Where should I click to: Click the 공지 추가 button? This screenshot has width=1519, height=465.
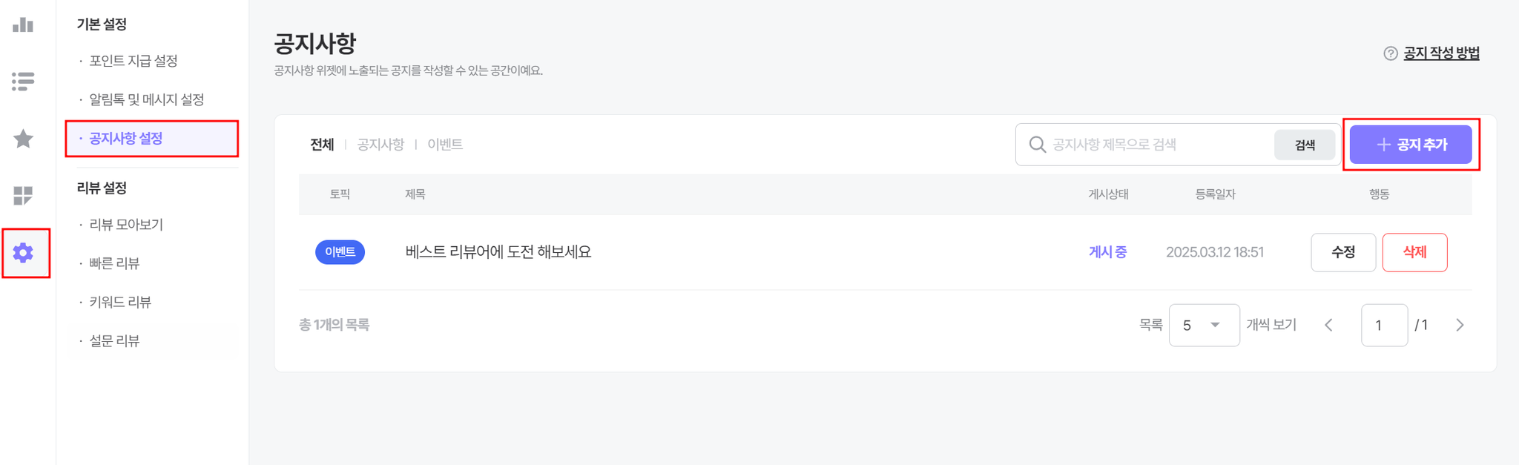pyautogui.click(x=1411, y=145)
